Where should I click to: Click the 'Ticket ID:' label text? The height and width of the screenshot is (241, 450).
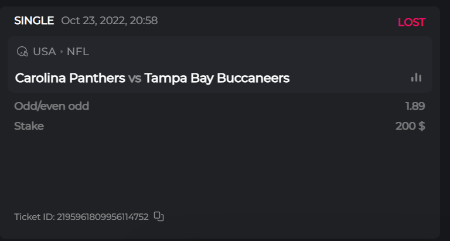pyautogui.click(x=34, y=217)
